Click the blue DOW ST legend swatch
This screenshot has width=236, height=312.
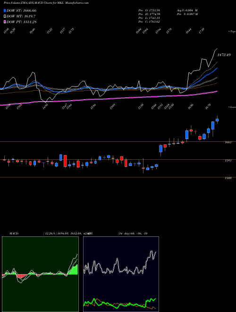5,10
